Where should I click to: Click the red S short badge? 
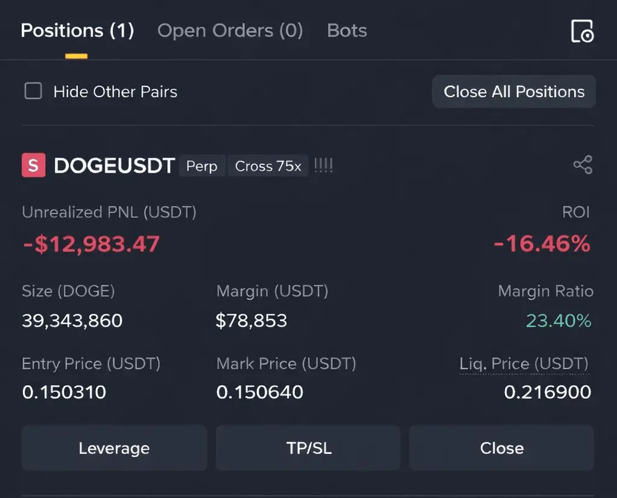[x=33, y=165]
